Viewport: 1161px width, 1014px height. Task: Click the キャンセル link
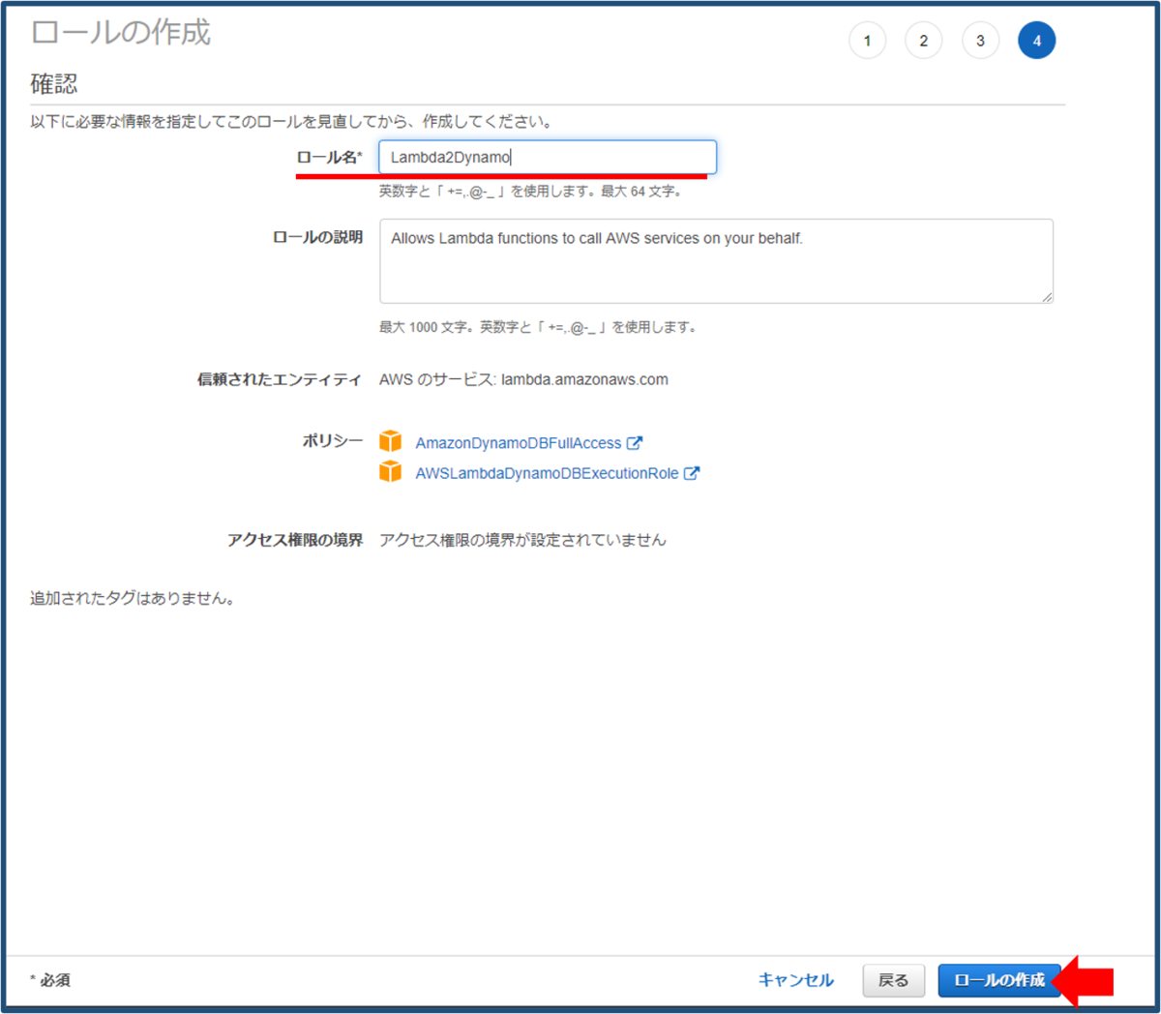[795, 980]
